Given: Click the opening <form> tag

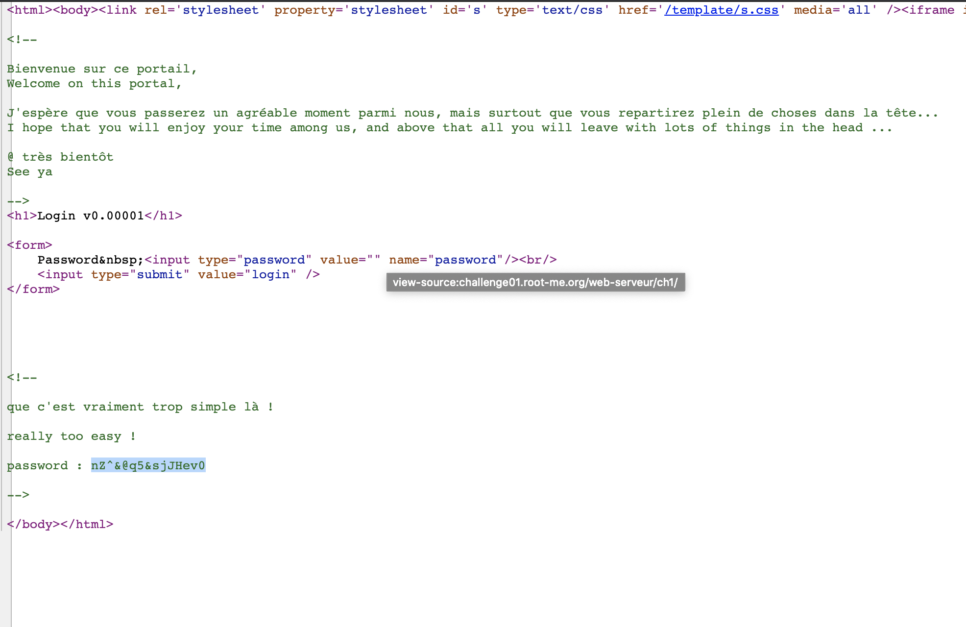Looking at the screenshot, I should (x=29, y=245).
